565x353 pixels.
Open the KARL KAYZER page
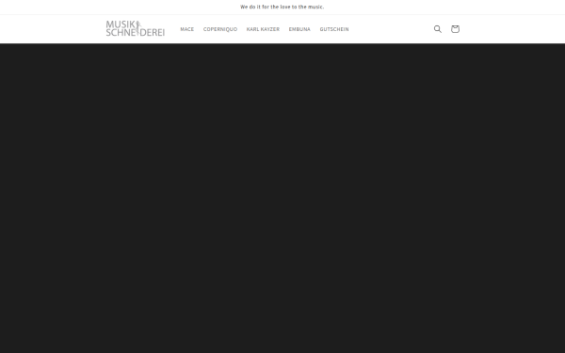click(x=263, y=29)
